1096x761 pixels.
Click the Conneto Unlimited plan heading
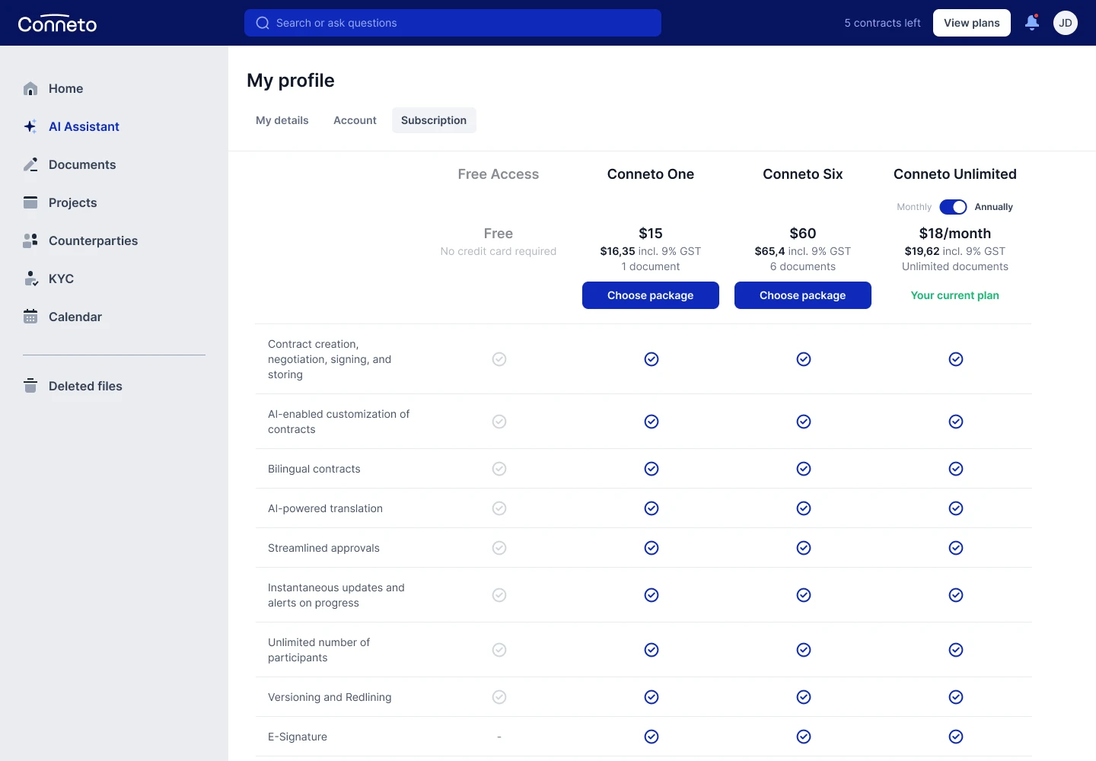tap(955, 174)
